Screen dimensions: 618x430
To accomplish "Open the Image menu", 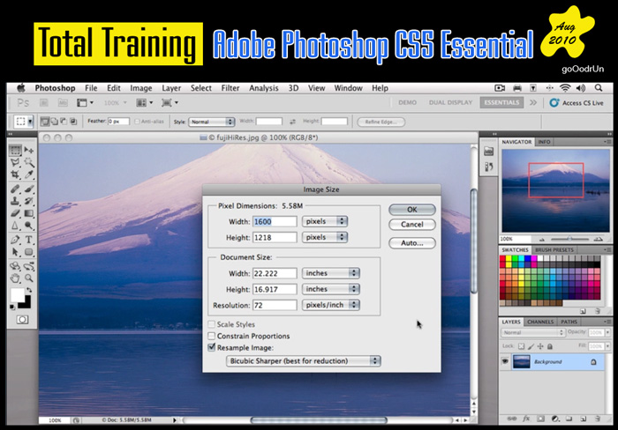I will tap(140, 88).
